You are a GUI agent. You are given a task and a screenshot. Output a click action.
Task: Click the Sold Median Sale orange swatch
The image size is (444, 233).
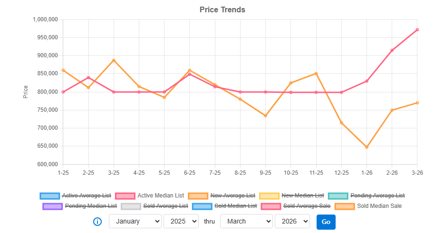click(x=345, y=206)
